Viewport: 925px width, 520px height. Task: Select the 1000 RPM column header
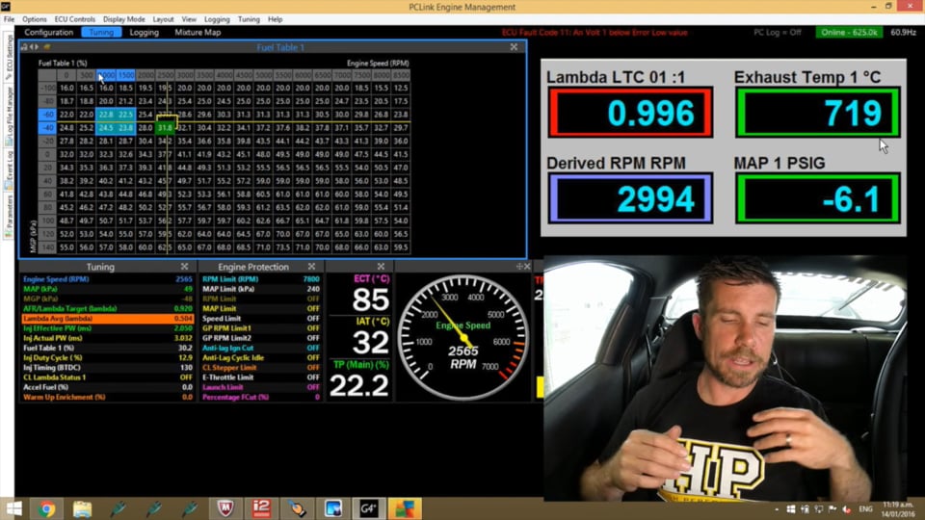[106, 75]
